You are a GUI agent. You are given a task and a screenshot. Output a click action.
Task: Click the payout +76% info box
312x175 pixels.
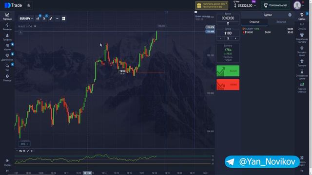click(x=228, y=53)
